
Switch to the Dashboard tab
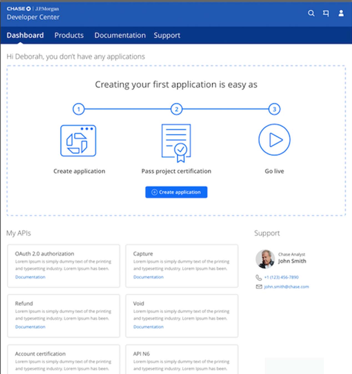pos(25,35)
